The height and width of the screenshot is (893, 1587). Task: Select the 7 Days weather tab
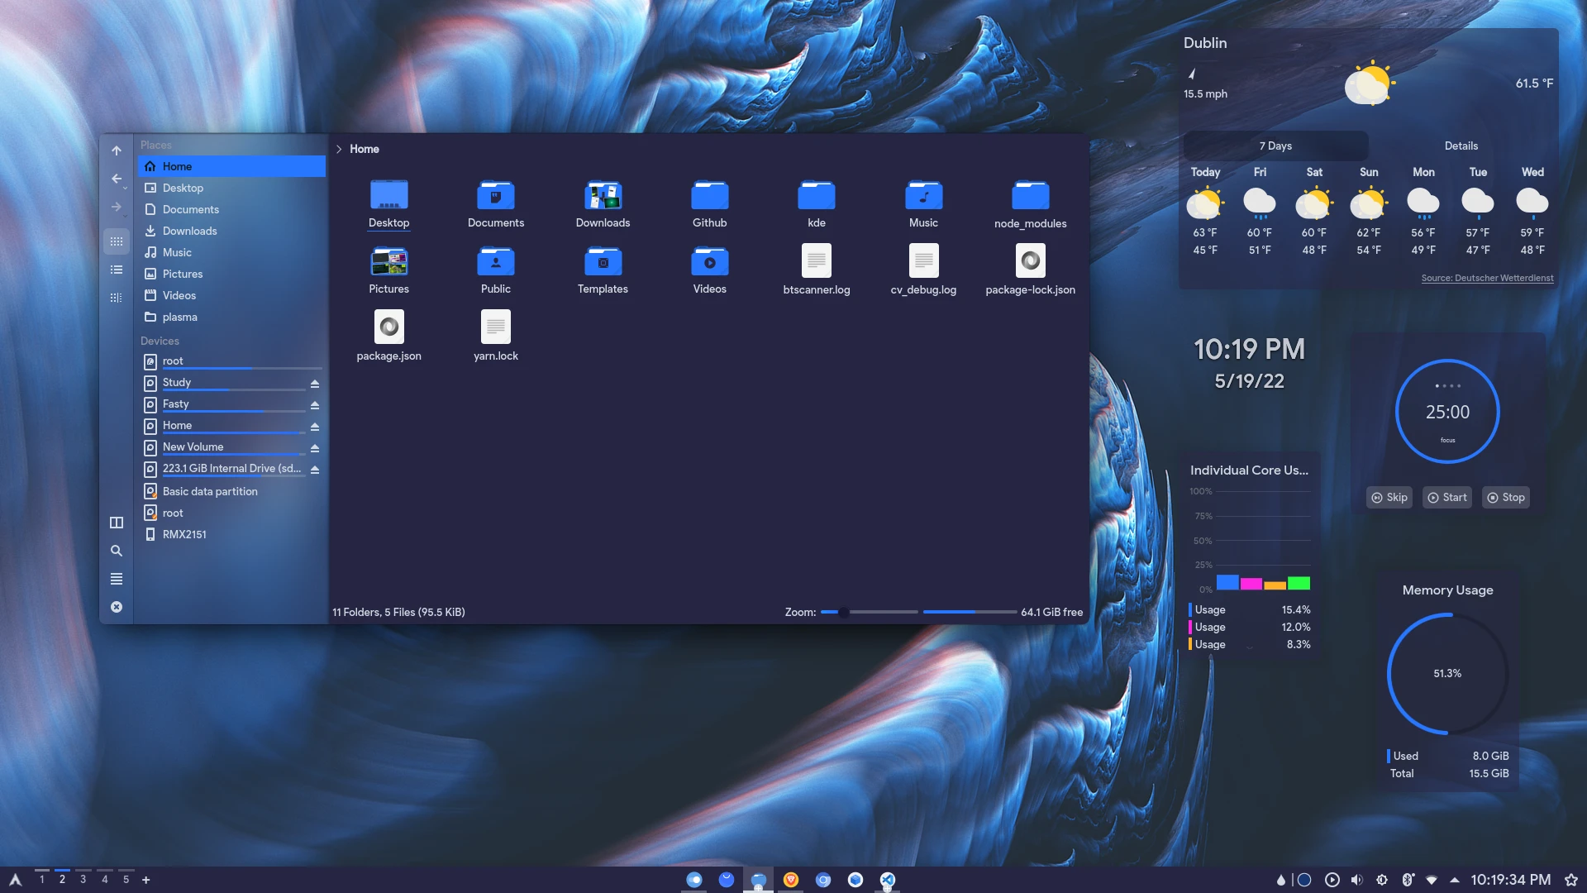[x=1275, y=146]
